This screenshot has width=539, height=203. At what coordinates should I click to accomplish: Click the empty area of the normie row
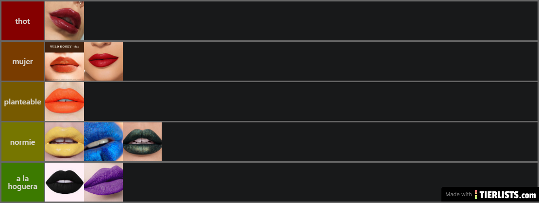pos(350,142)
